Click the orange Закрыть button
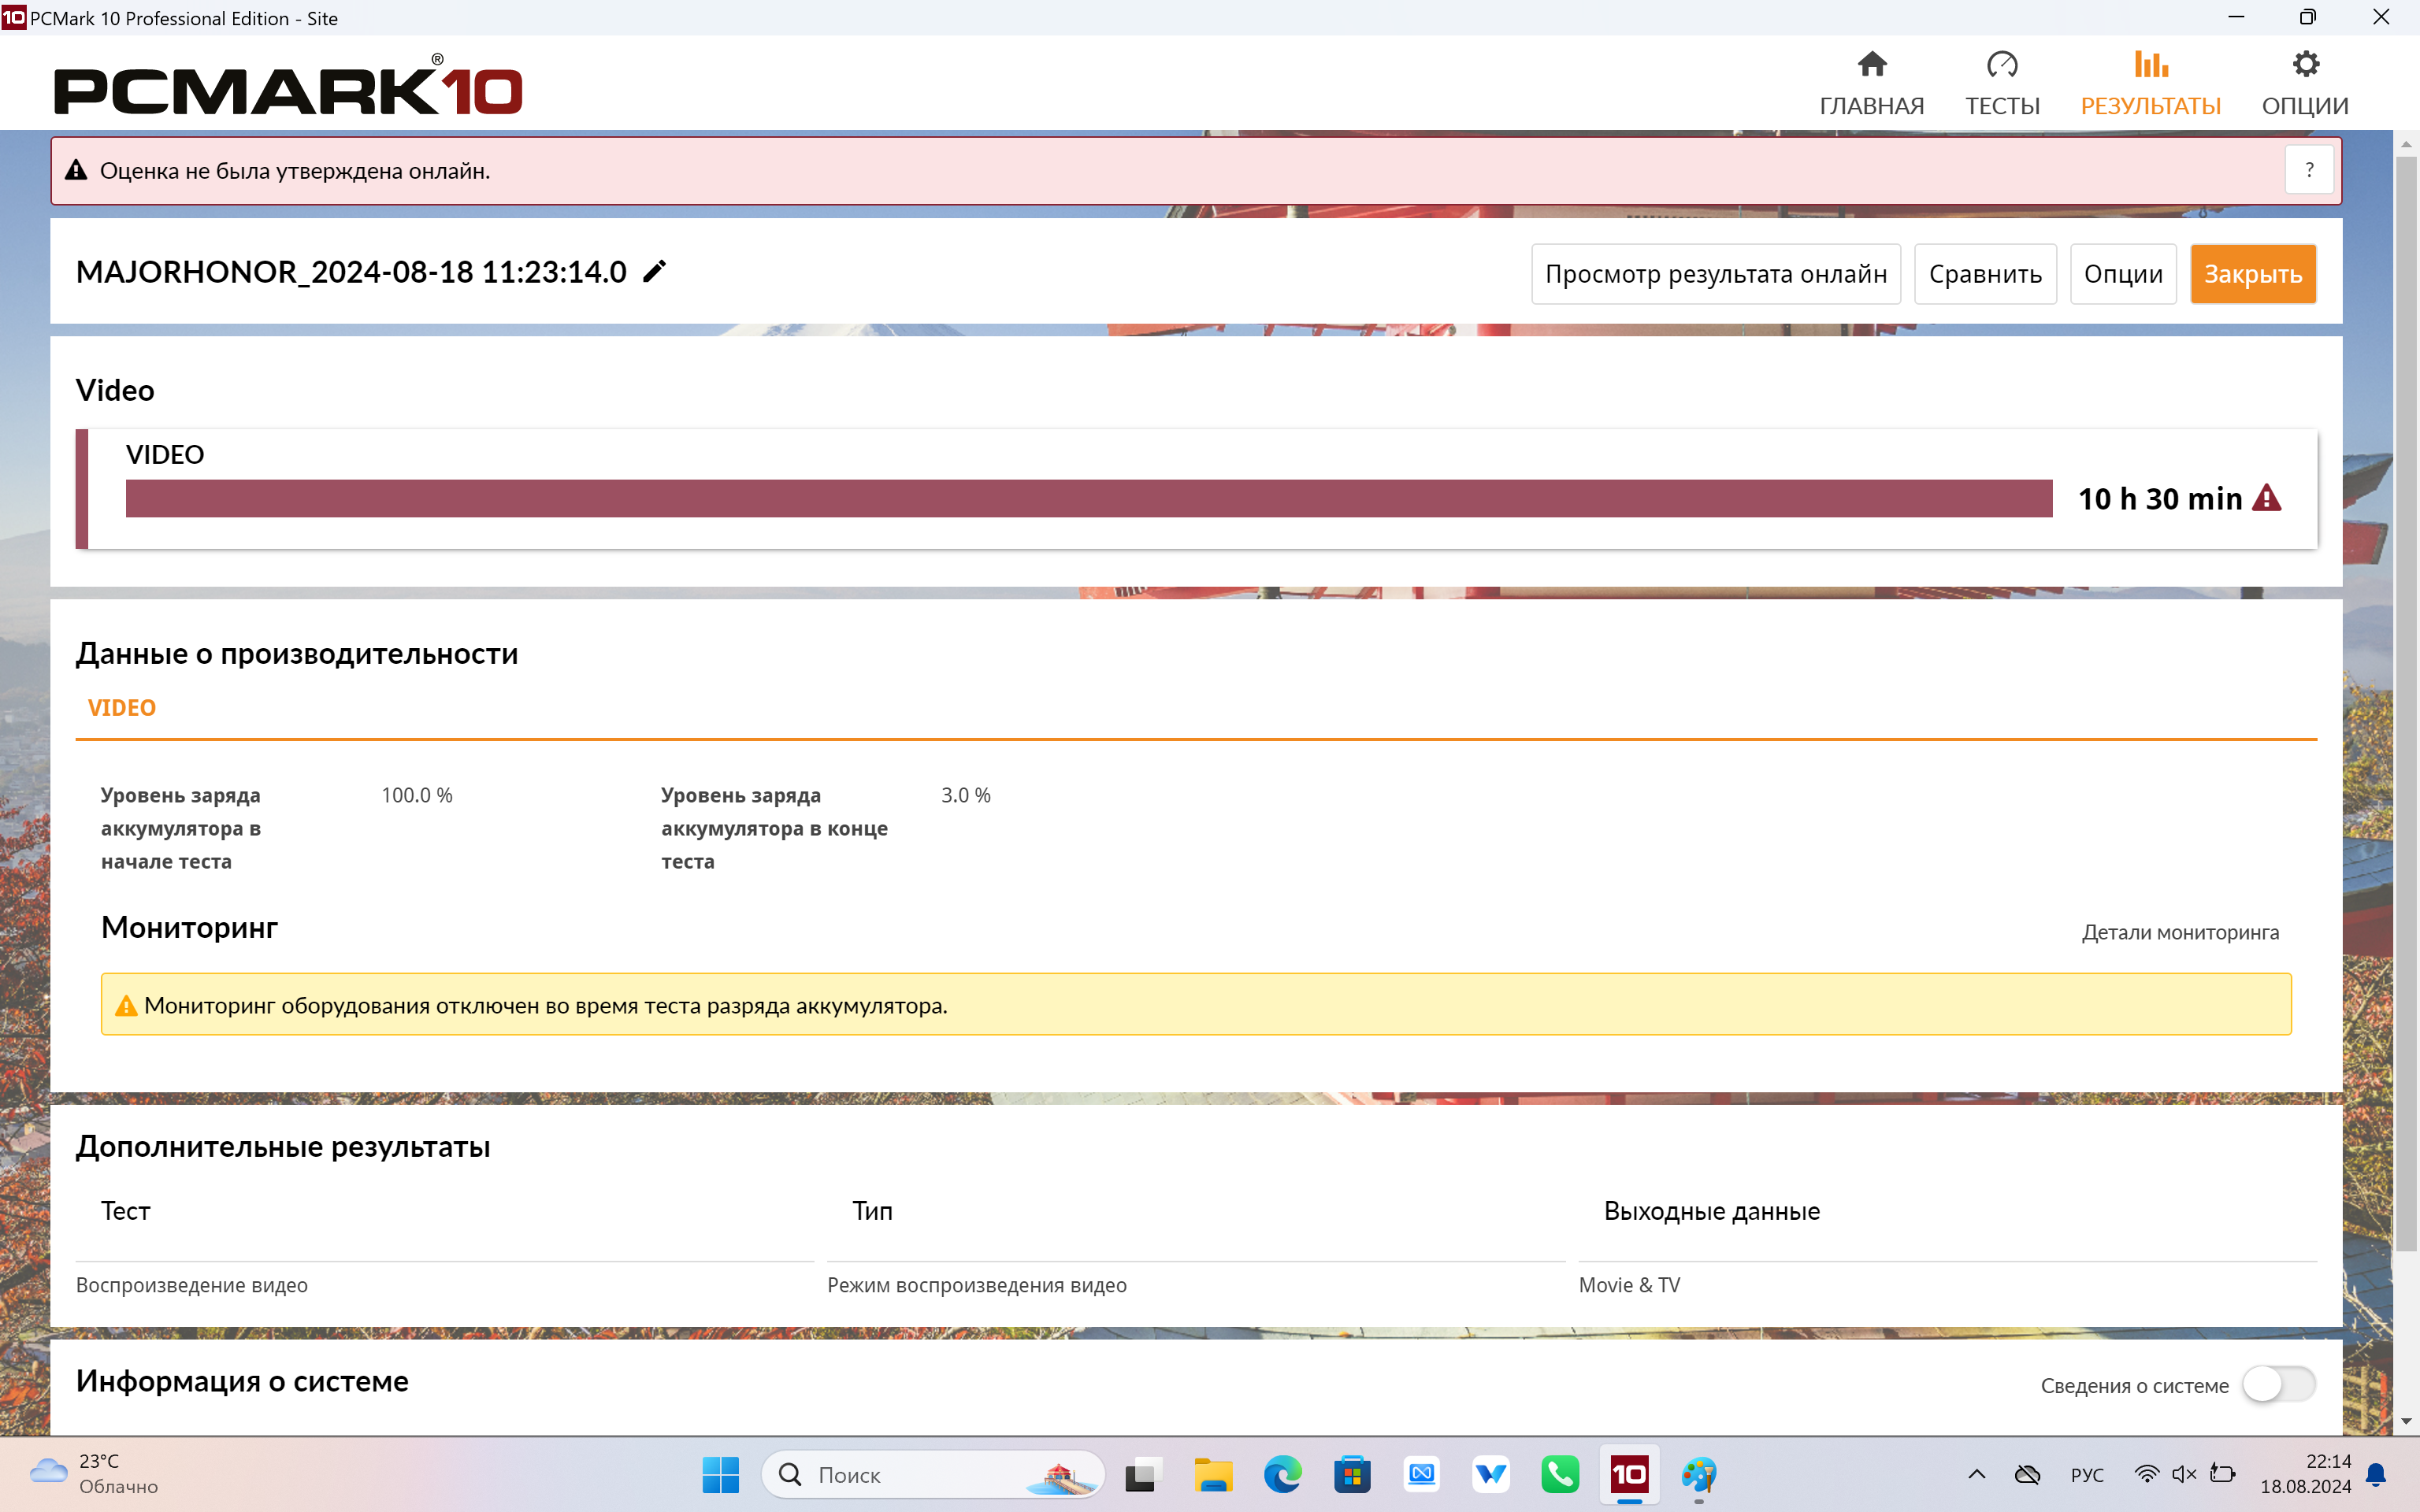Viewport: 2420px width, 1512px height. [x=2252, y=274]
